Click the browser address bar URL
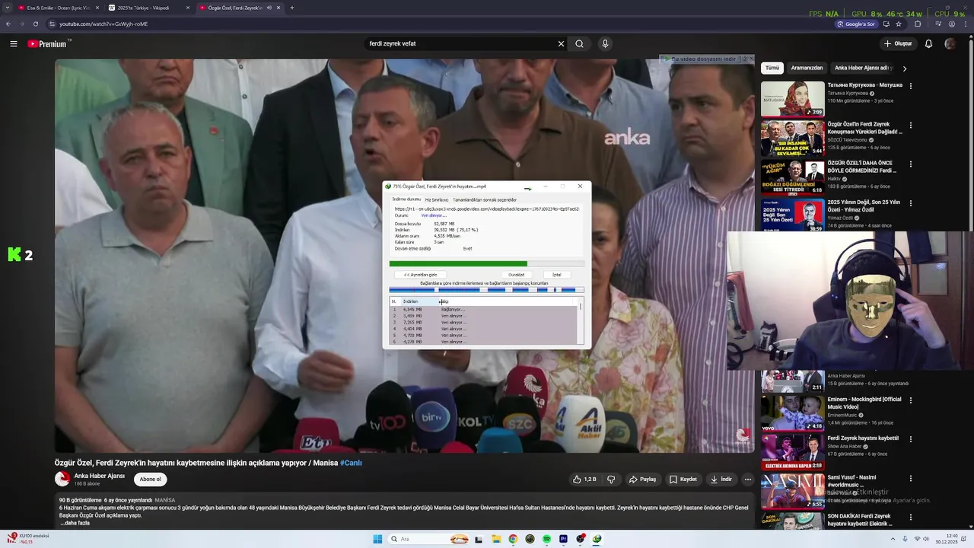Viewport: 974px width, 548px height. point(103,24)
